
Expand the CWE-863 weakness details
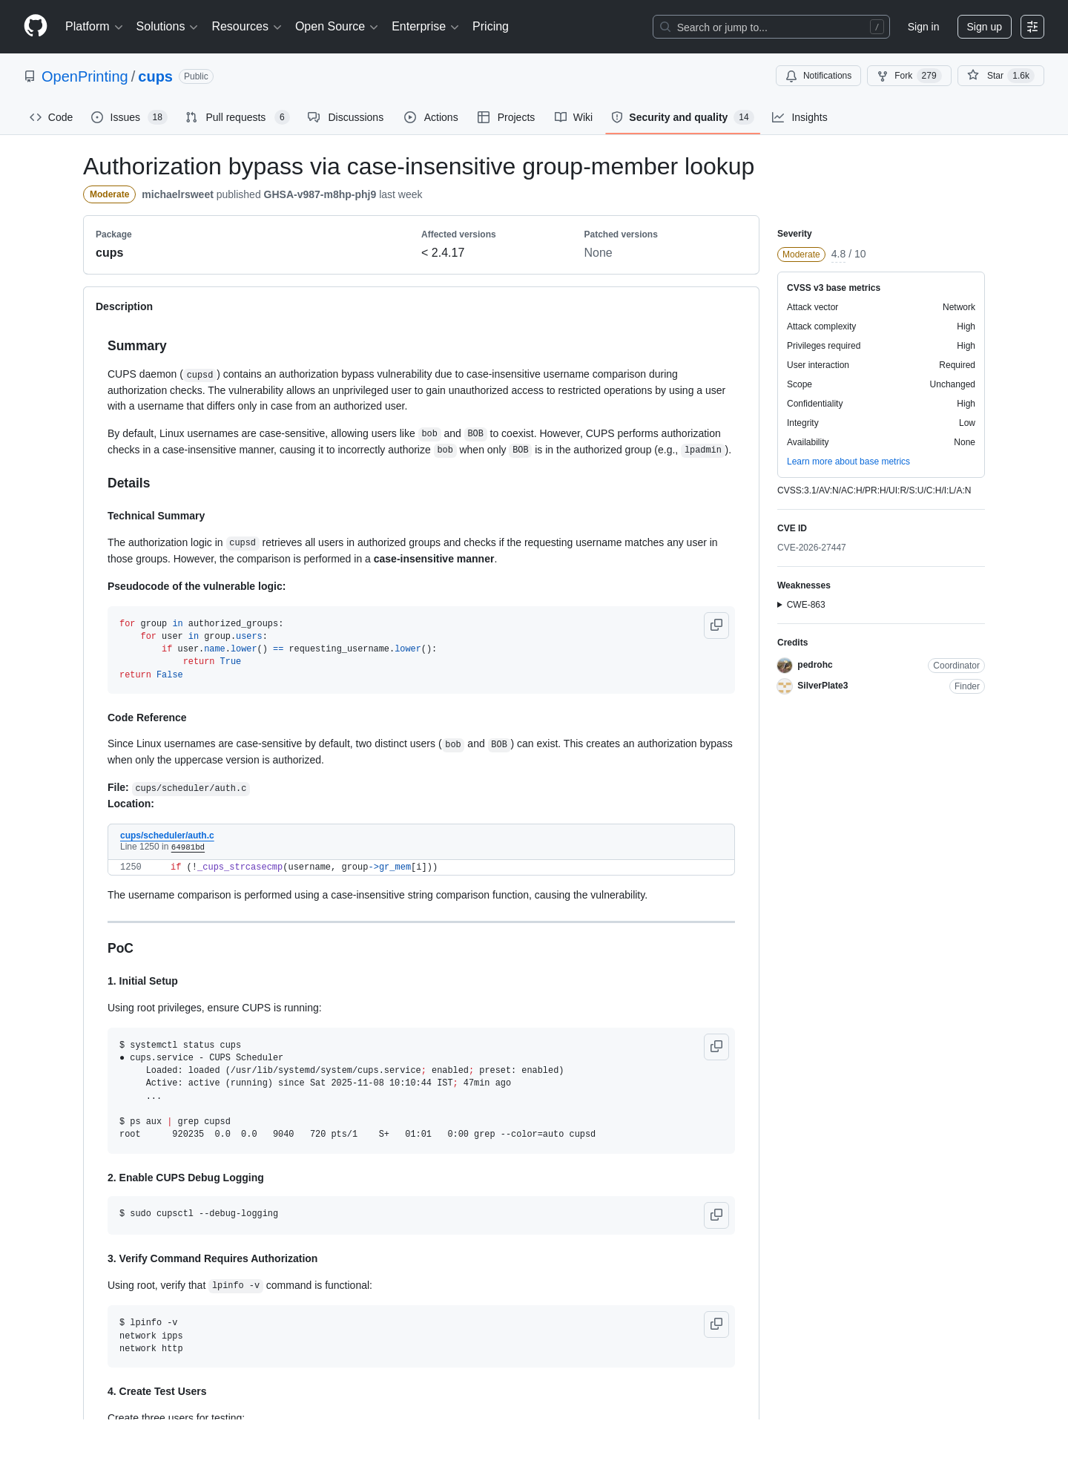[x=801, y=605]
